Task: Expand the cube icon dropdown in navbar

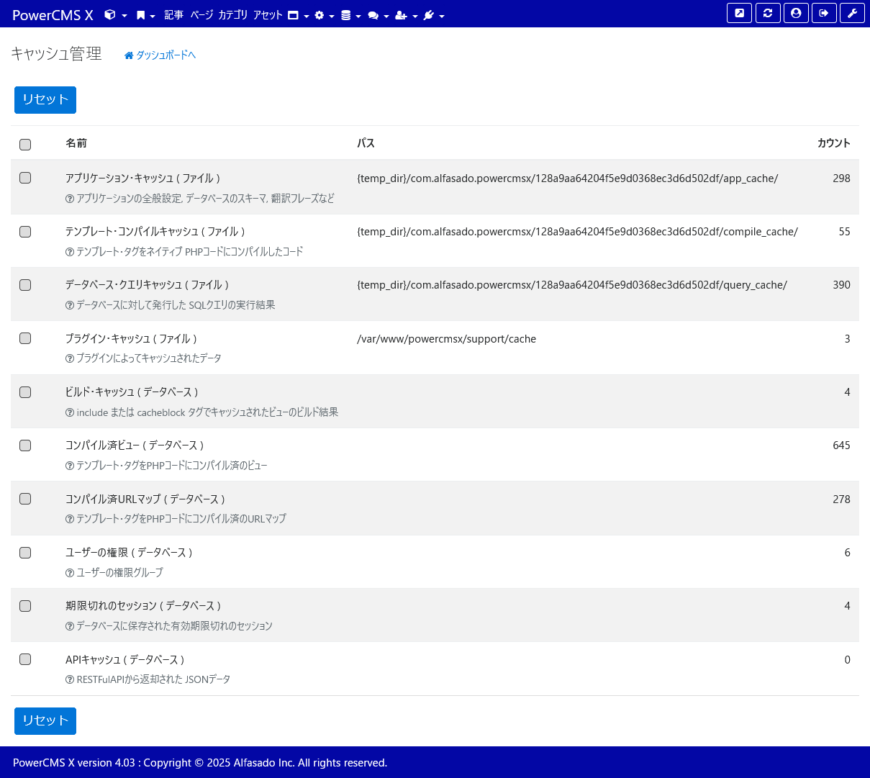Action: (x=115, y=15)
